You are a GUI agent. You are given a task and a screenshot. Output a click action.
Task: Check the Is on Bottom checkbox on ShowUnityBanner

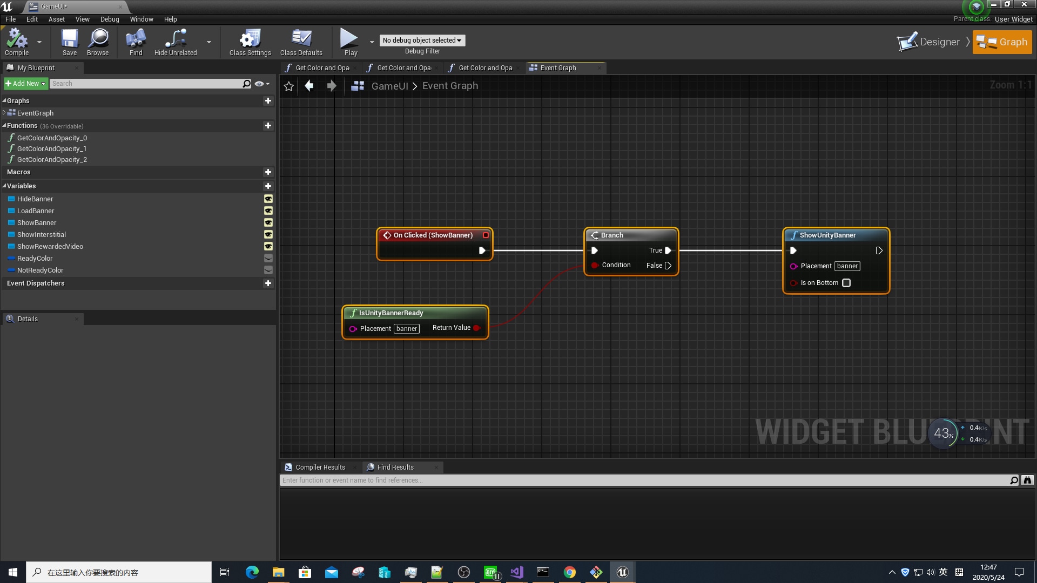coord(846,282)
